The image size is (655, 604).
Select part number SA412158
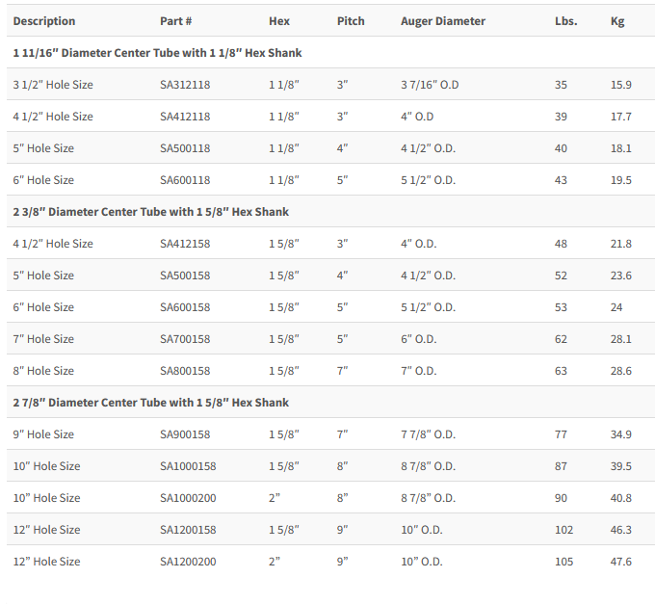pyautogui.click(x=185, y=244)
